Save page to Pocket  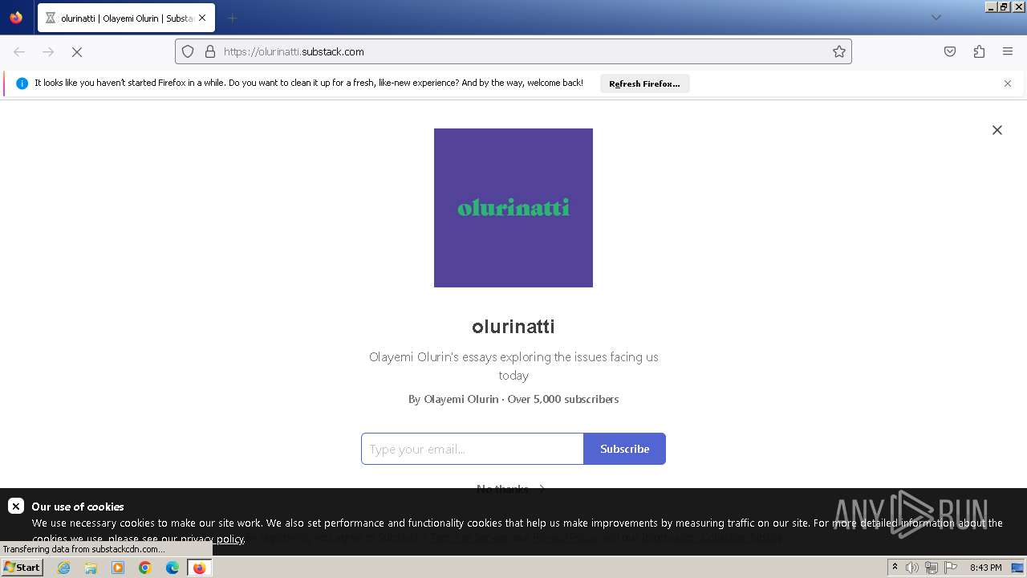(950, 51)
